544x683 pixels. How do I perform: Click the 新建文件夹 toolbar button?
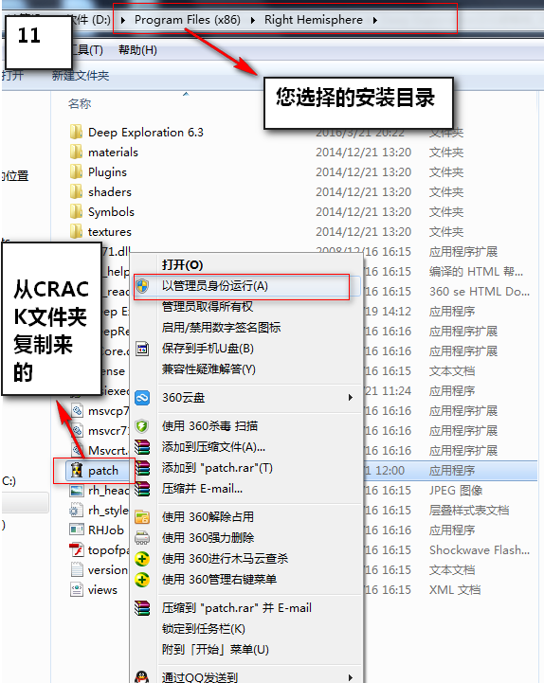click(x=81, y=76)
